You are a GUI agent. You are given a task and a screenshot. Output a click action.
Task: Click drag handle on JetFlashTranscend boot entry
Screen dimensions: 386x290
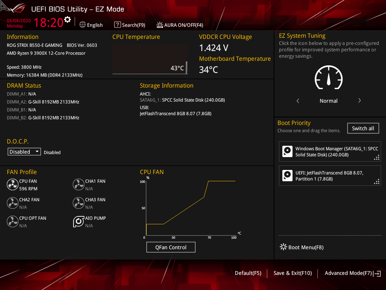coord(377,182)
